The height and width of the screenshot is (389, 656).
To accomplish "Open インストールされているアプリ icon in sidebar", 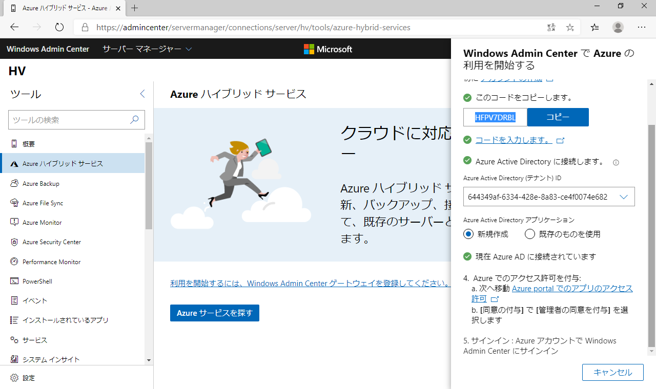I will [x=14, y=320].
